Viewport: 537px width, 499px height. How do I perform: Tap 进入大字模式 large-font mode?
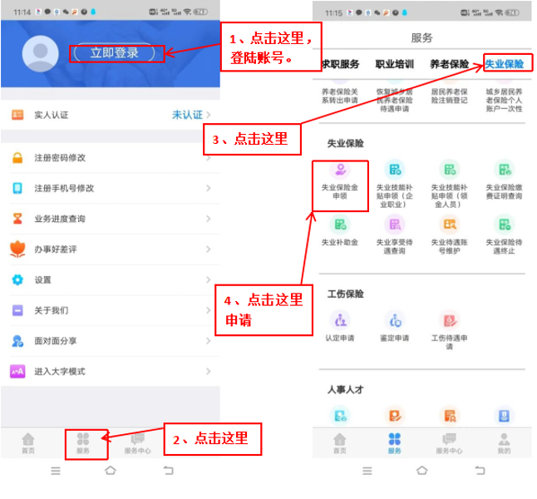(111, 371)
